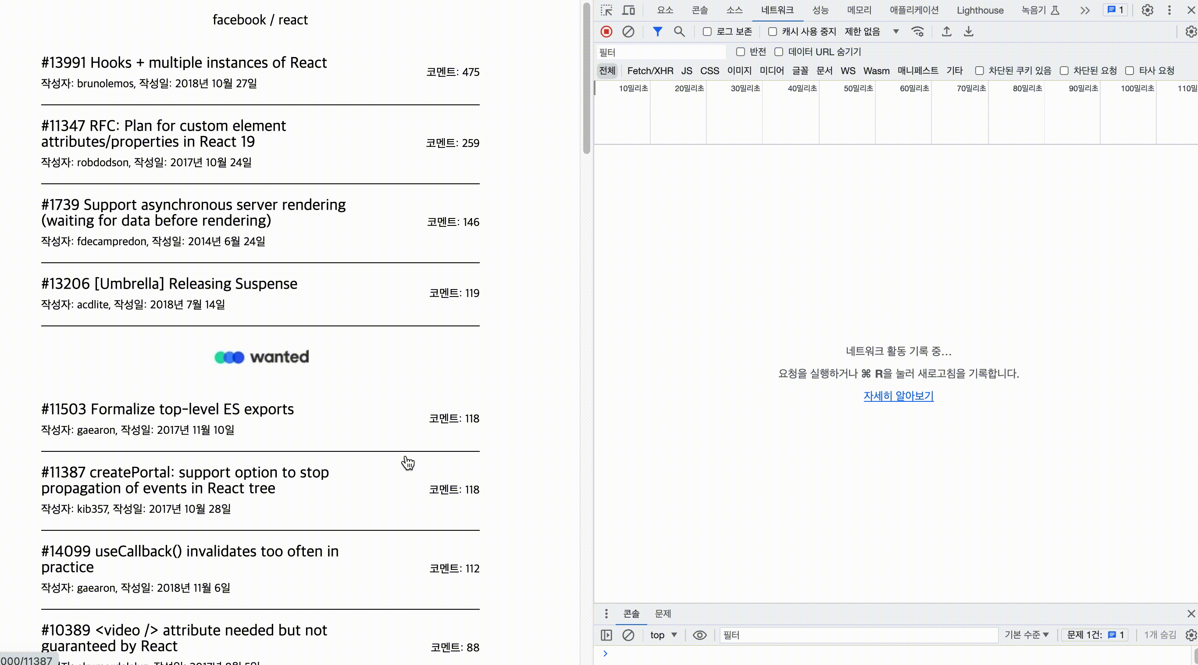Screen dimensions: 1198x665
Task: Expand the 기본 수준 log level dropdown
Action: [1027, 635]
